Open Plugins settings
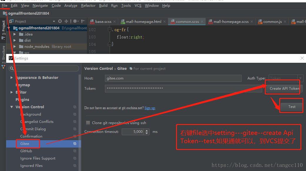This screenshot has width=306, height=171. [22, 99]
